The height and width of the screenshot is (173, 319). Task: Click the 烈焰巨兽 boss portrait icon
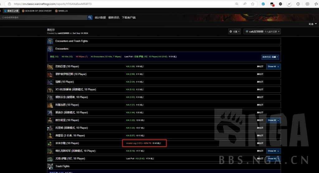[50, 67]
